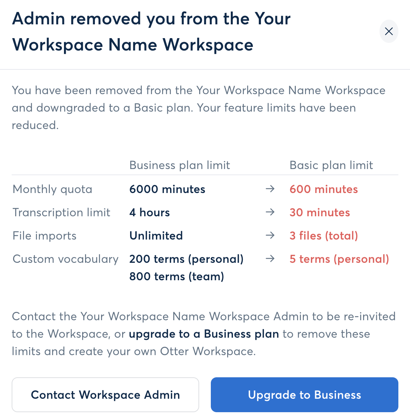Image resolution: width=410 pixels, height=418 pixels.
Task: Click the arrow next to File imports limits
Action: 270,235
